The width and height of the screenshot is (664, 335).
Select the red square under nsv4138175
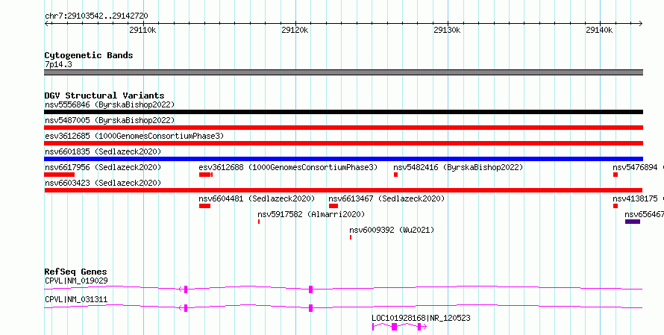[x=616, y=206]
